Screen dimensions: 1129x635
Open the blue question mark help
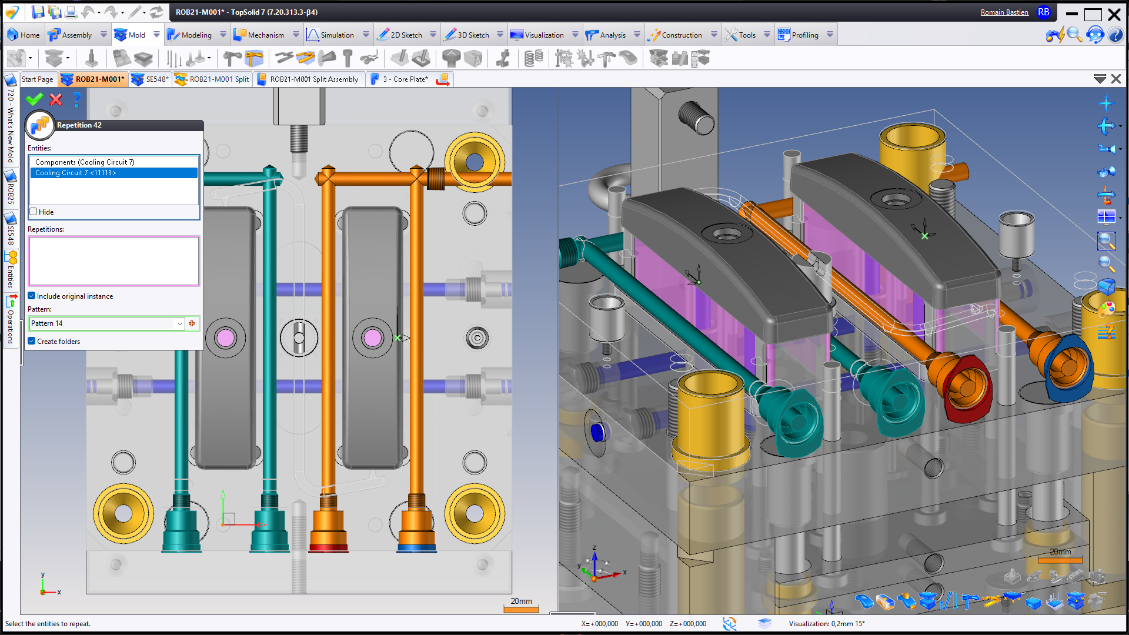click(x=77, y=99)
